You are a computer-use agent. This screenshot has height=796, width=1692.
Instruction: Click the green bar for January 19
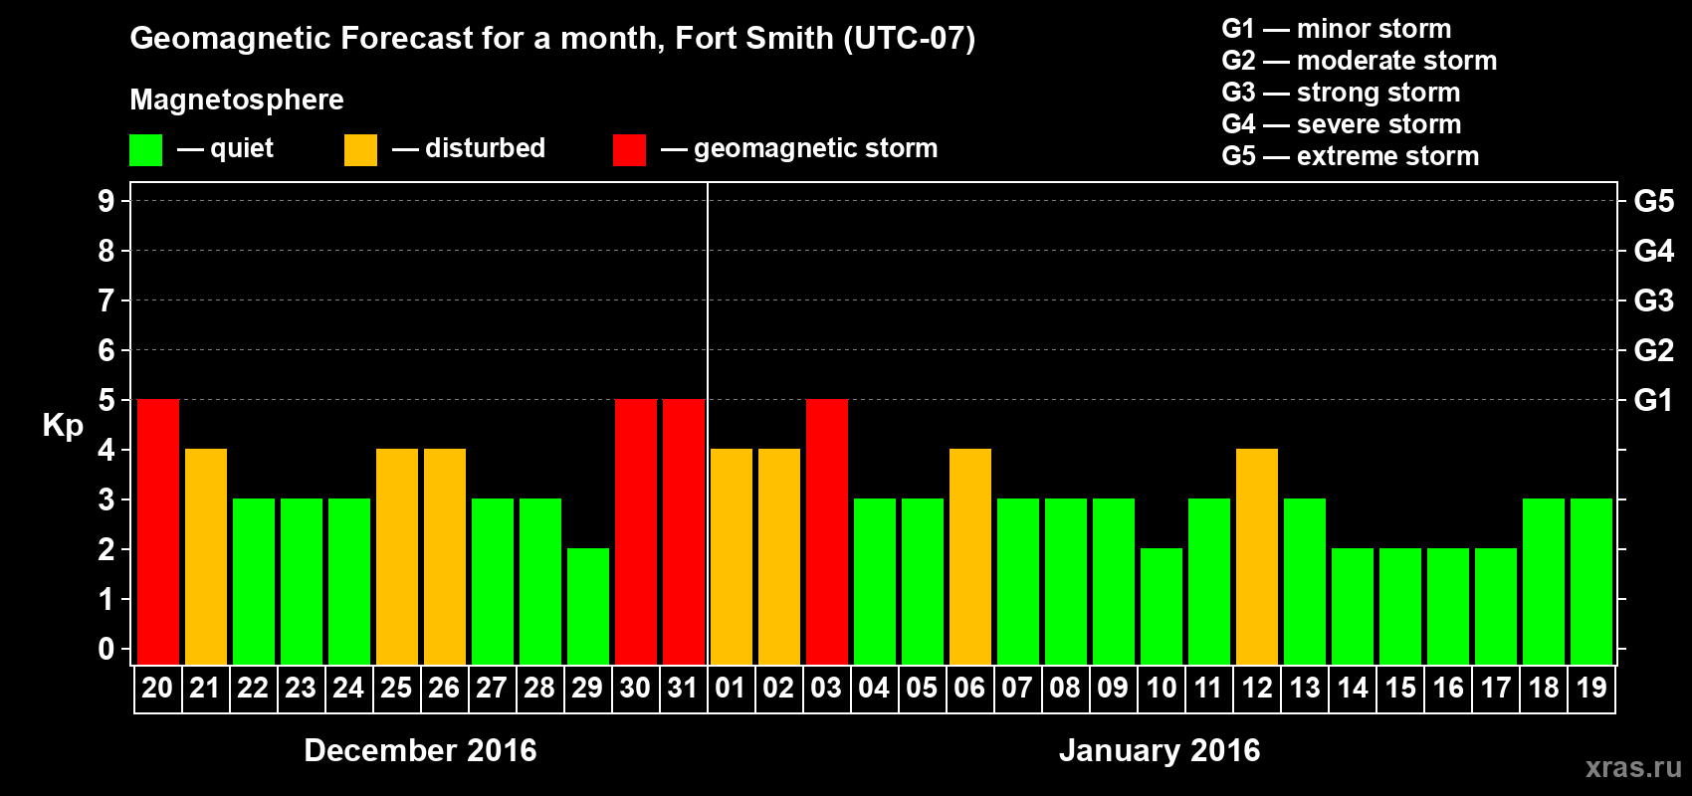(1591, 581)
